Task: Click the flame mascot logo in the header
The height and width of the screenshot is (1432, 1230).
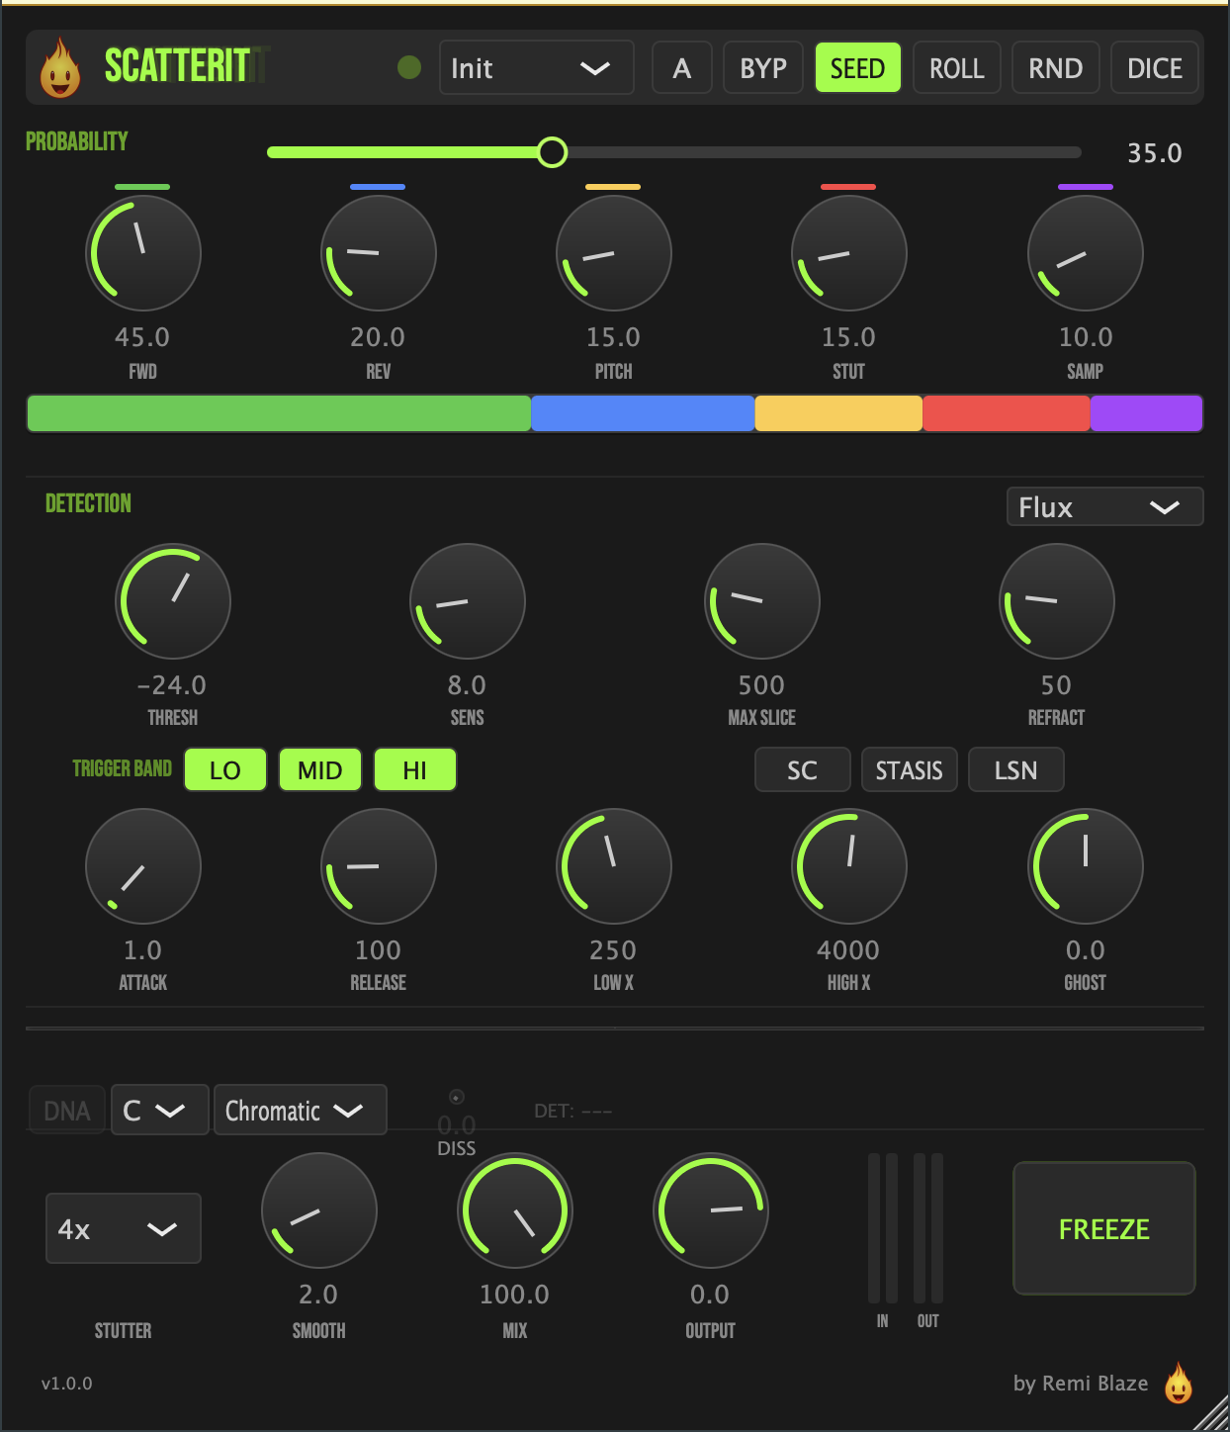Action: pos(60,68)
